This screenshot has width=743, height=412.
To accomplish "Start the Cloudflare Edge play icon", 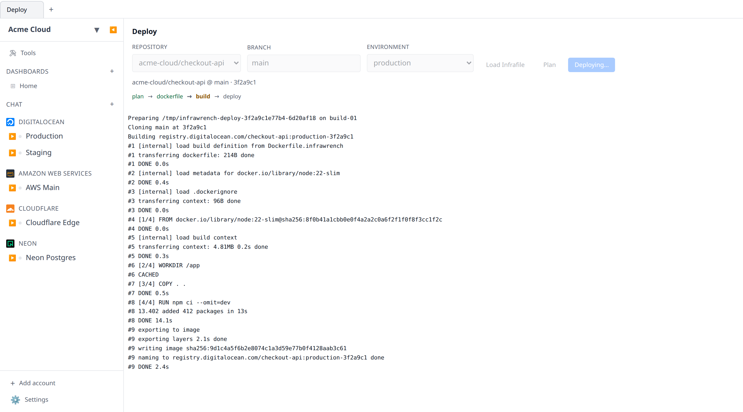I will pos(12,223).
